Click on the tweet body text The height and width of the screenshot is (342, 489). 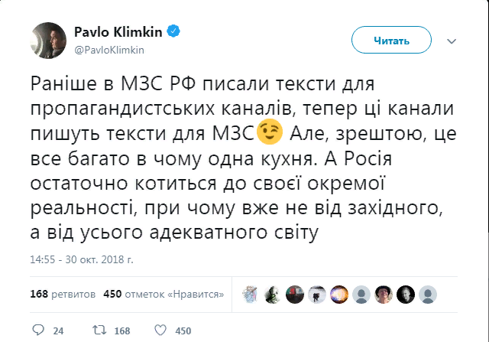[x=229, y=155]
